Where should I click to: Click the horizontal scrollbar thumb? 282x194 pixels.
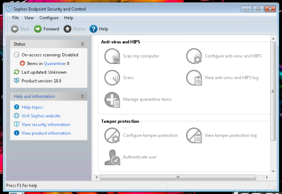click(178, 177)
